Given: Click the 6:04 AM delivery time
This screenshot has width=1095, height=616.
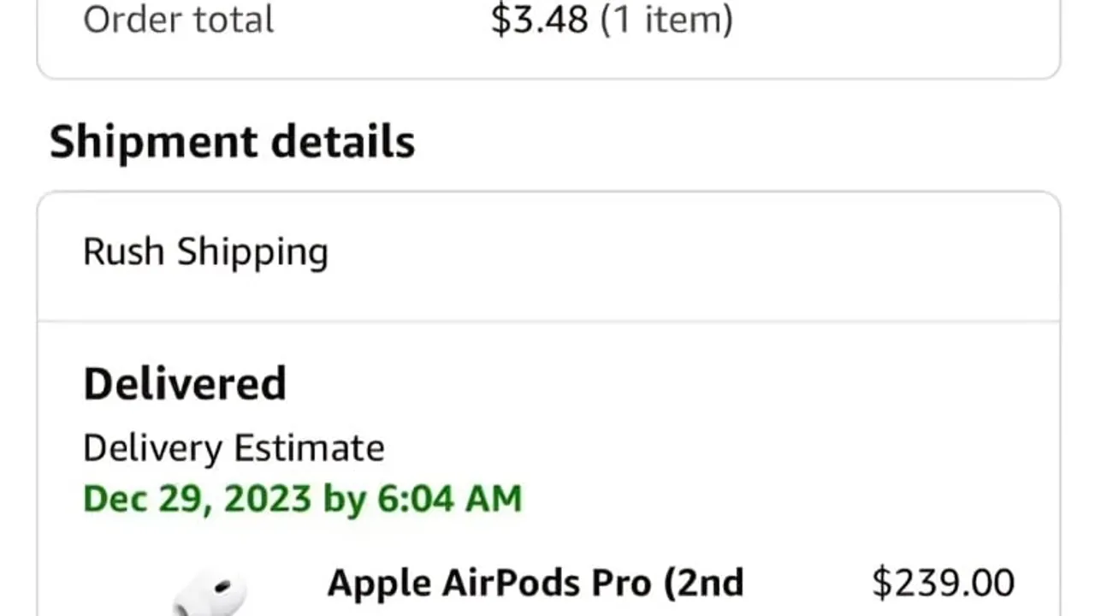Looking at the screenshot, I should coord(449,499).
